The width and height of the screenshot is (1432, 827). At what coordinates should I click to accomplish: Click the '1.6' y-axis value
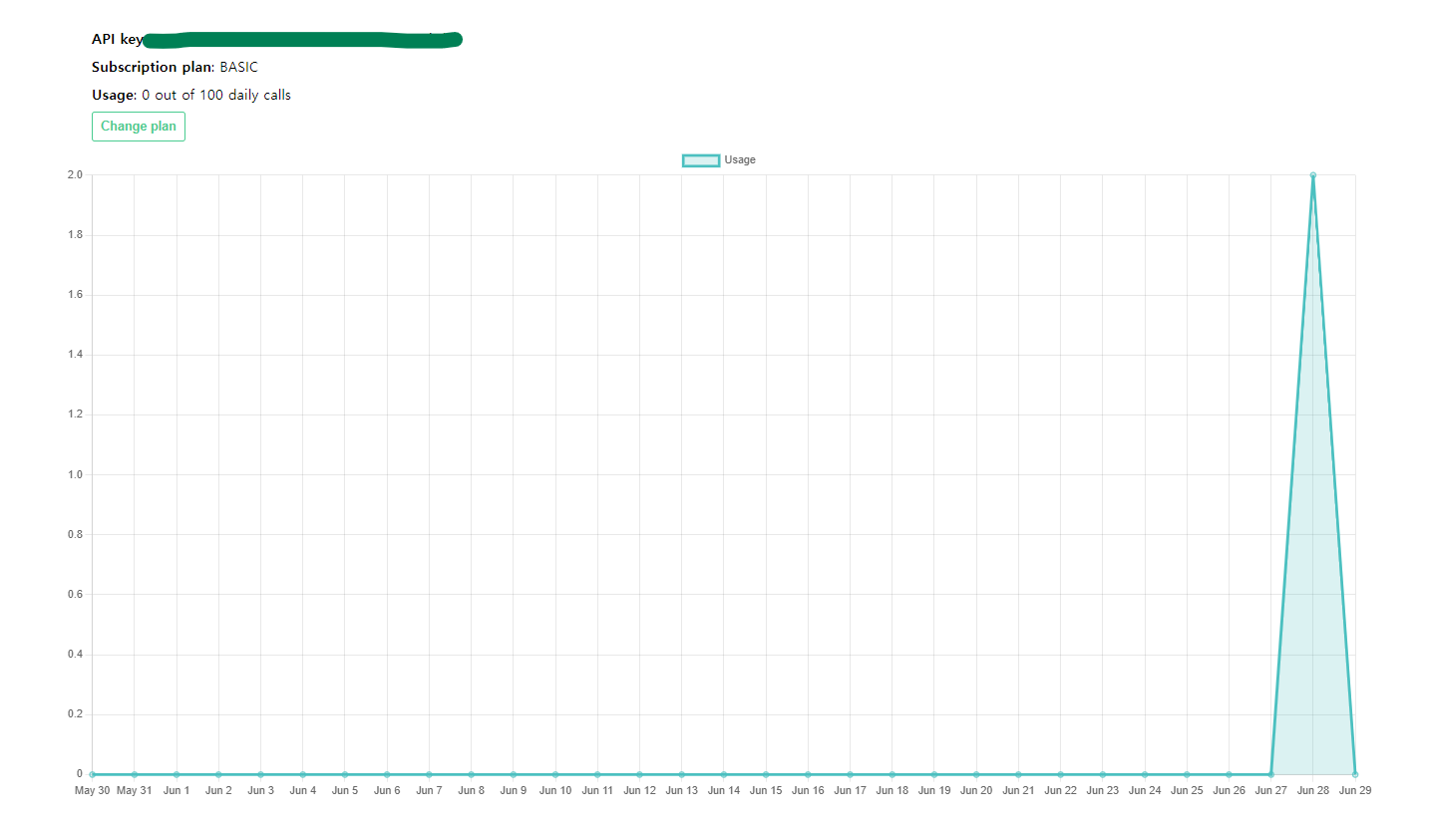75,295
